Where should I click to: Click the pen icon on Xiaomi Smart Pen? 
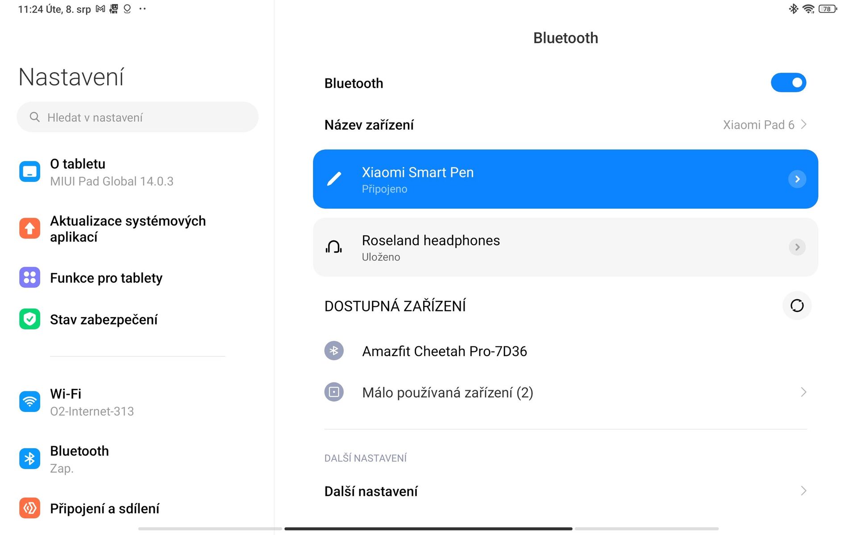pyautogui.click(x=333, y=179)
